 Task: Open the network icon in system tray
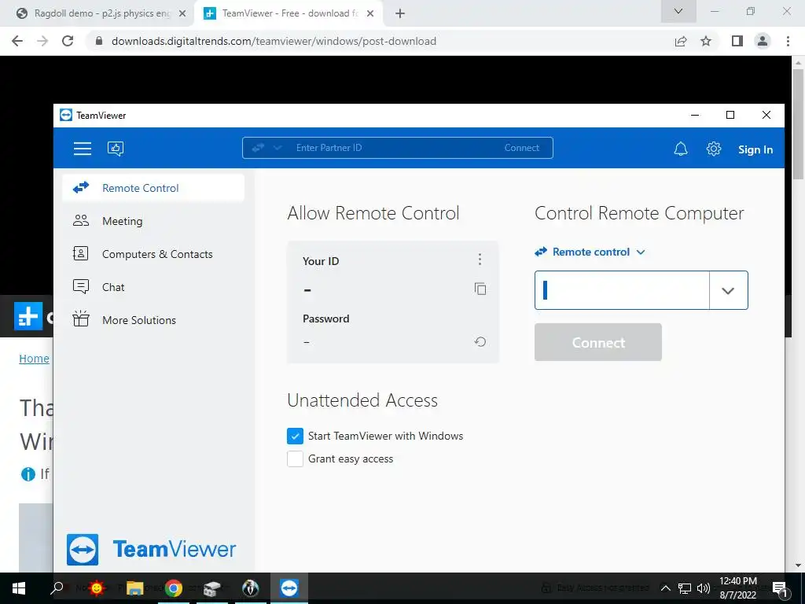[x=685, y=588]
